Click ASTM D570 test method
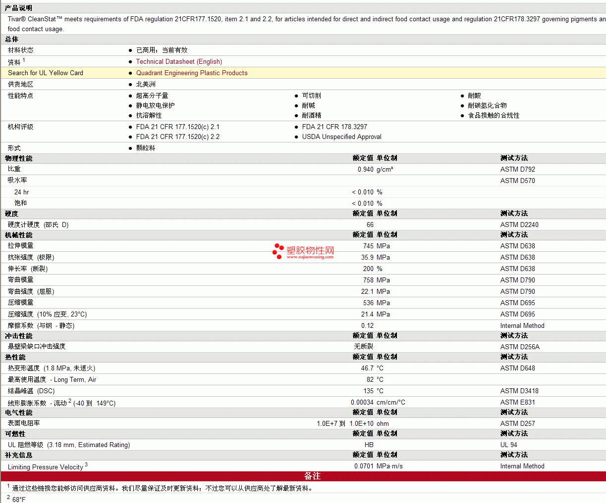Viewport: 606px width, 503px height. (x=518, y=181)
